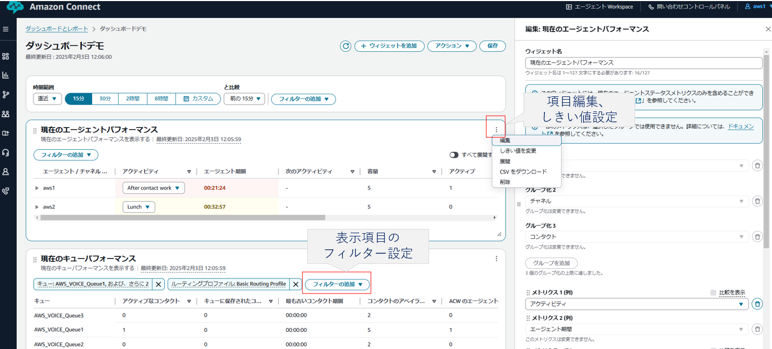Open the 前の 15分 comparison dropdown
The image size is (772, 349).
click(245, 99)
